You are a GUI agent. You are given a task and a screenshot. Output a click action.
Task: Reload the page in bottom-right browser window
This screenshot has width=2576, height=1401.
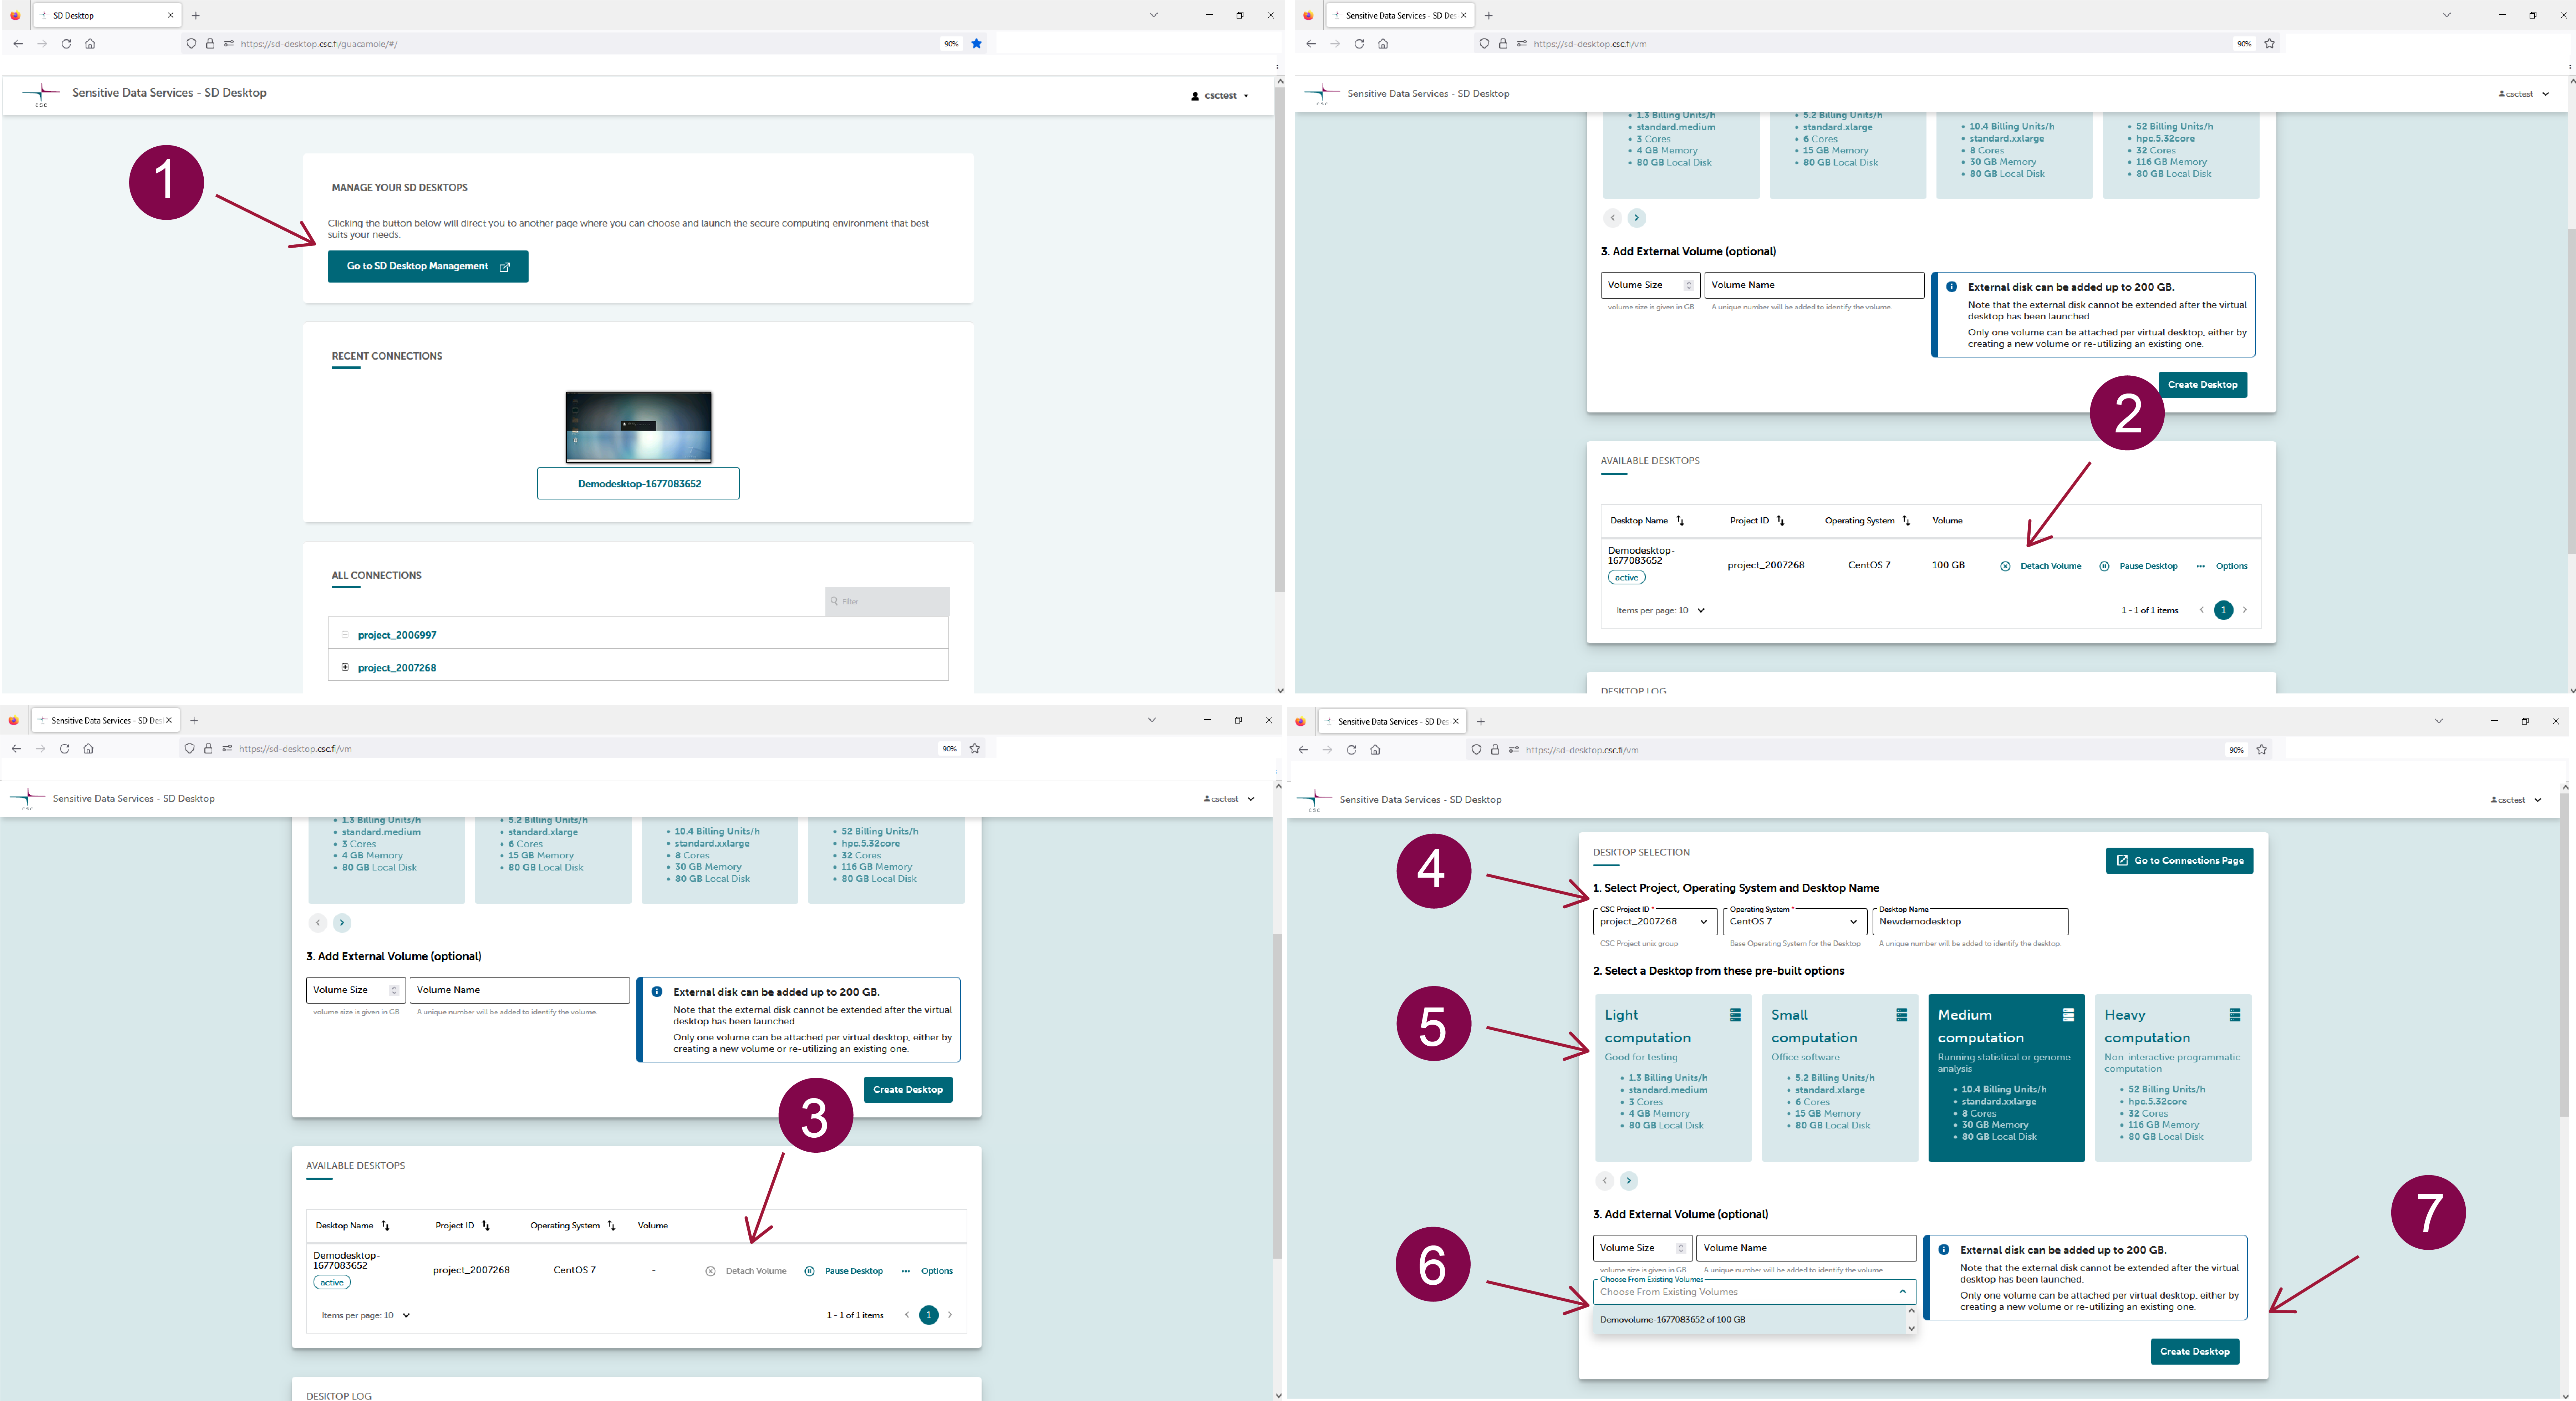(x=1351, y=750)
